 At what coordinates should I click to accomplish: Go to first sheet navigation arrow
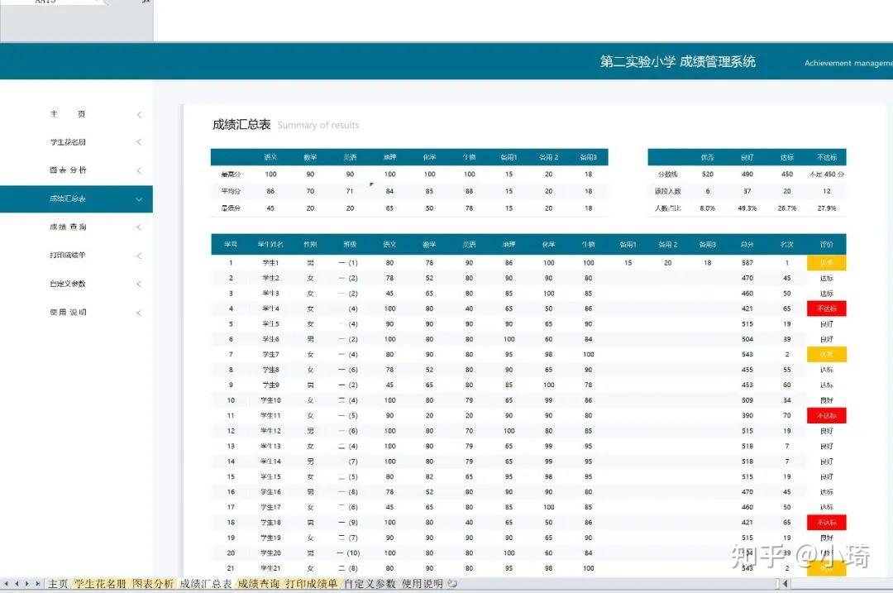click(7, 584)
